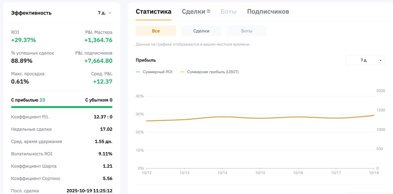Click the С прибылью 23 counter

pyautogui.click(x=28, y=100)
